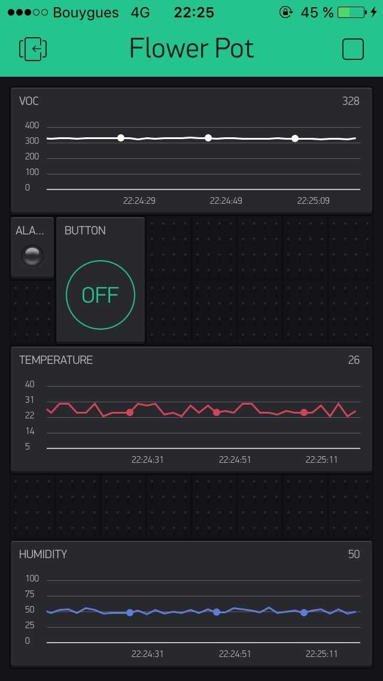The image size is (383, 681).
Task: Select the middle red temperature data point
Action: [217, 412]
